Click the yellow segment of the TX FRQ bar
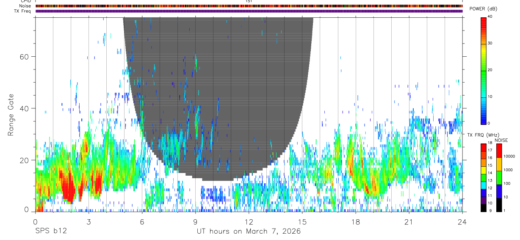 click(x=484, y=170)
